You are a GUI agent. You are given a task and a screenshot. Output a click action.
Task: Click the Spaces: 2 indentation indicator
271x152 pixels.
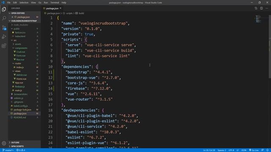pyautogui.click(x=222, y=150)
